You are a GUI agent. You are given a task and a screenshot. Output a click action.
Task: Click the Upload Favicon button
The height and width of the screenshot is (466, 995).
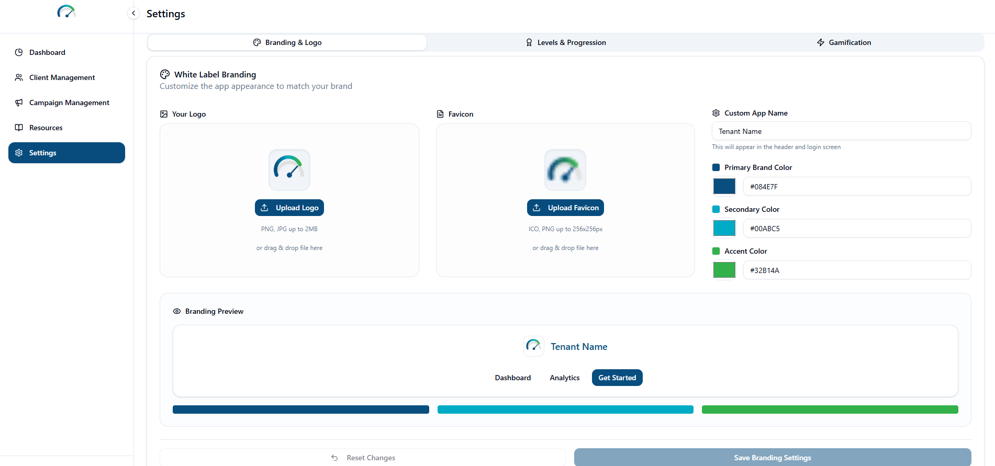point(565,208)
